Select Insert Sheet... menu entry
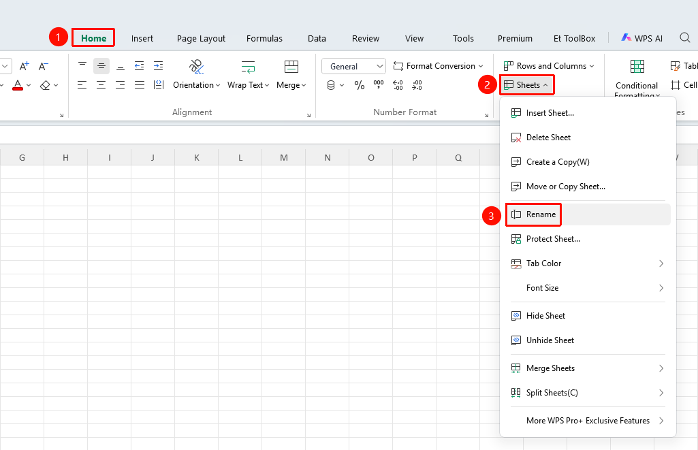 (x=588, y=113)
